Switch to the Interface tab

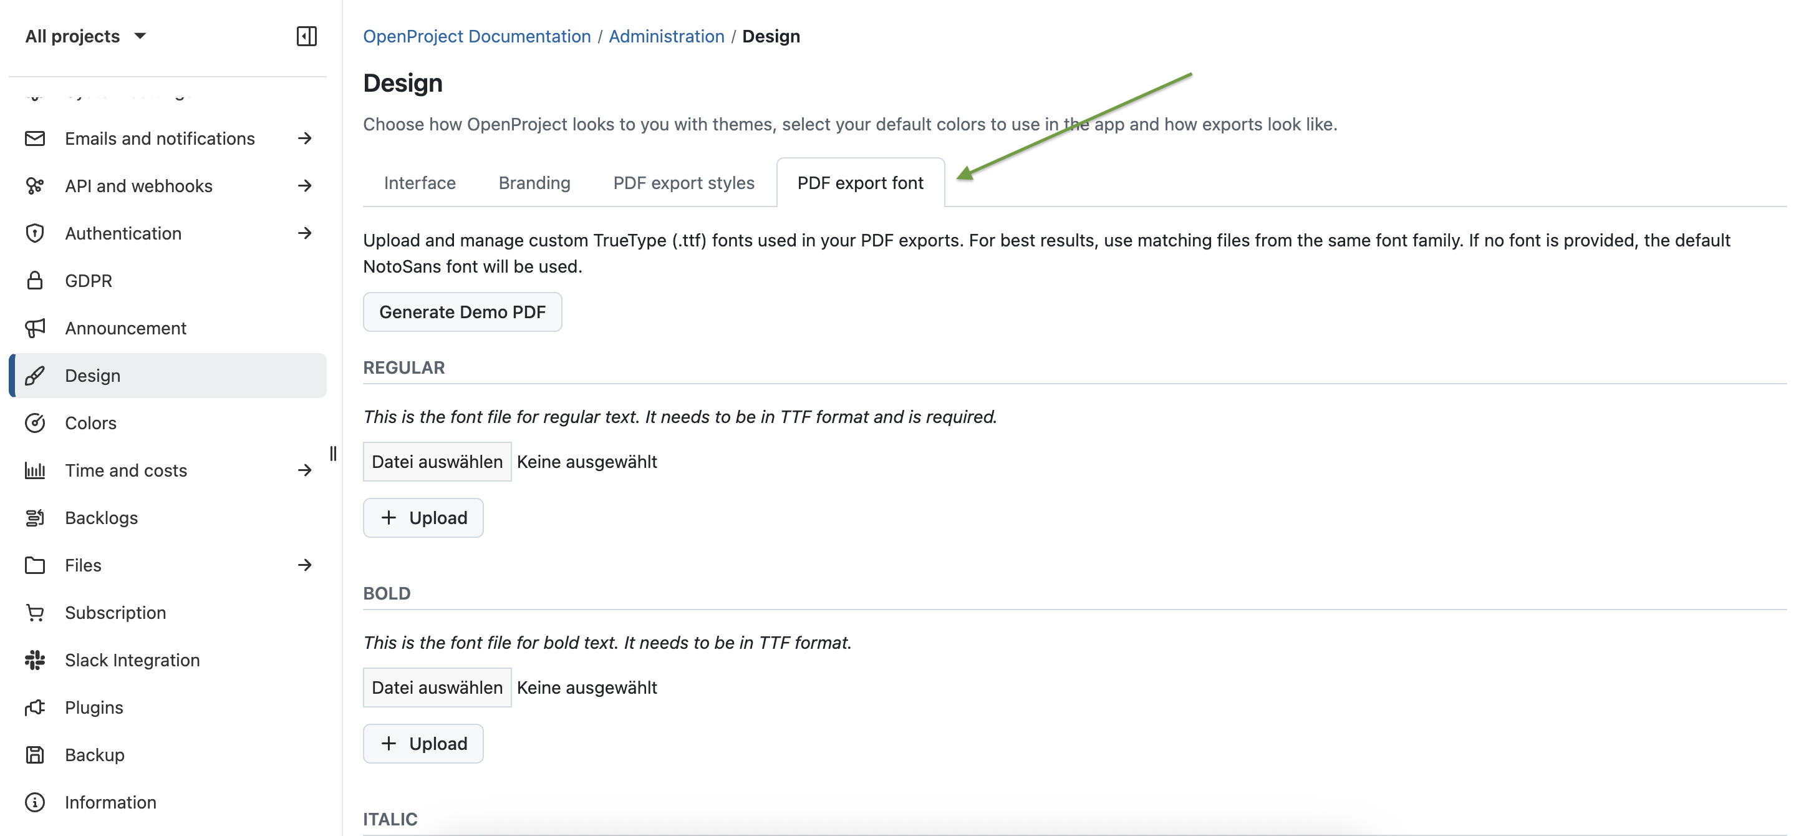tap(419, 183)
